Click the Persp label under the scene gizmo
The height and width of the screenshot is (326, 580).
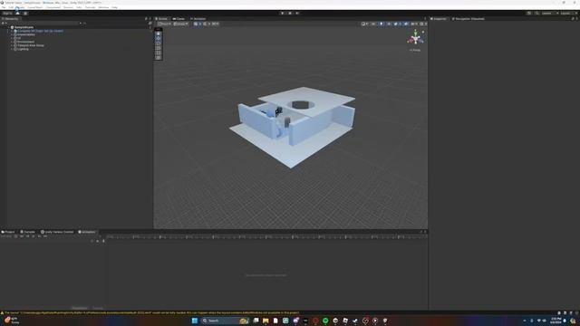pos(416,50)
